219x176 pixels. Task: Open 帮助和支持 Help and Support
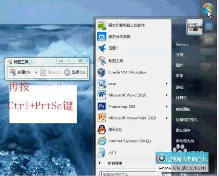tap(185, 141)
